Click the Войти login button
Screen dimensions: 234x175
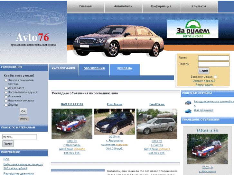point(203,71)
